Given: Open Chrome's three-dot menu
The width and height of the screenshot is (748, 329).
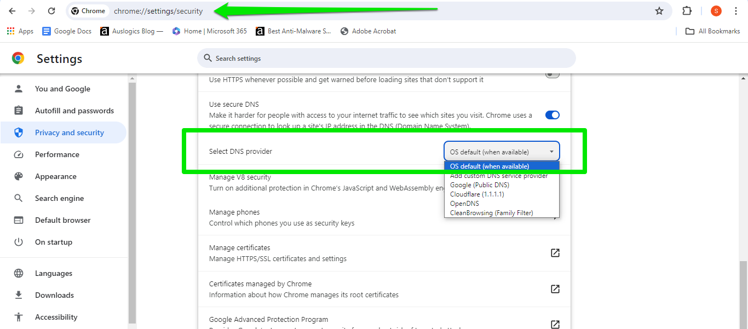Looking at the screenshot, I should click(x=736, y=11).
